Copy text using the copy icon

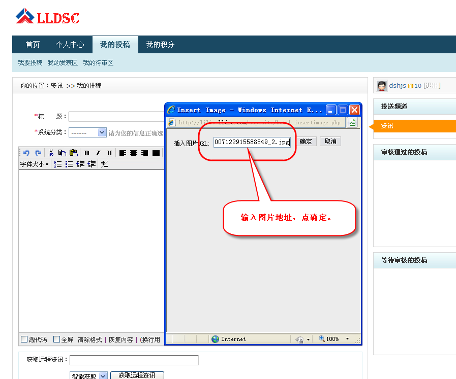point(63,153)
